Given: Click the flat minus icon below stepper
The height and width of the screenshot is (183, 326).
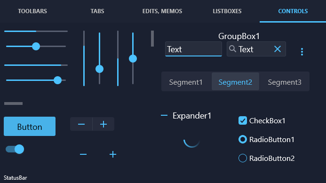Looking at the screenshot, I should point(83,154).
